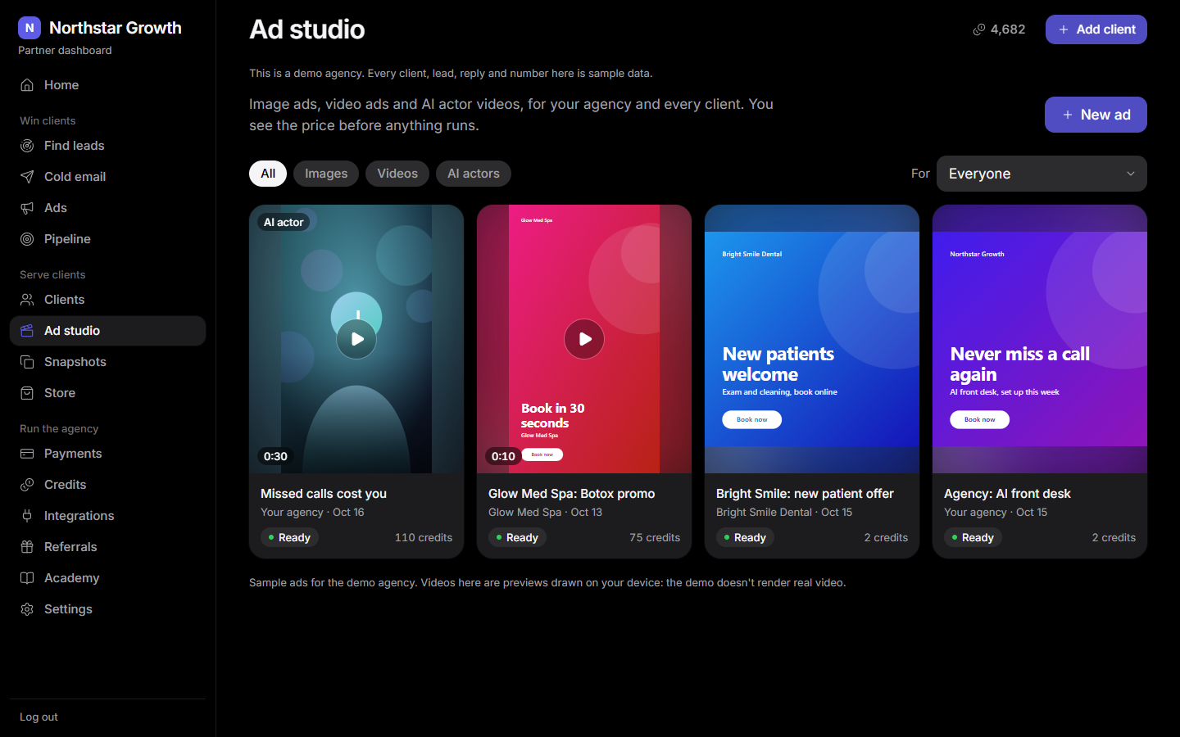Screen dimensions: 1180x737
Task: Click Ready status on Agency AI front desk card
Action: [973, 538]
